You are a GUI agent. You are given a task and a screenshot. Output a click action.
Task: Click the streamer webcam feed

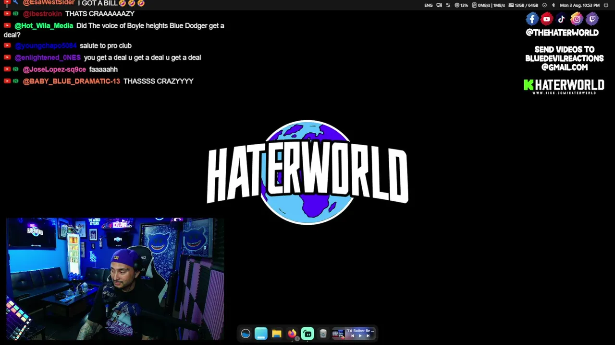coord(115,279)
